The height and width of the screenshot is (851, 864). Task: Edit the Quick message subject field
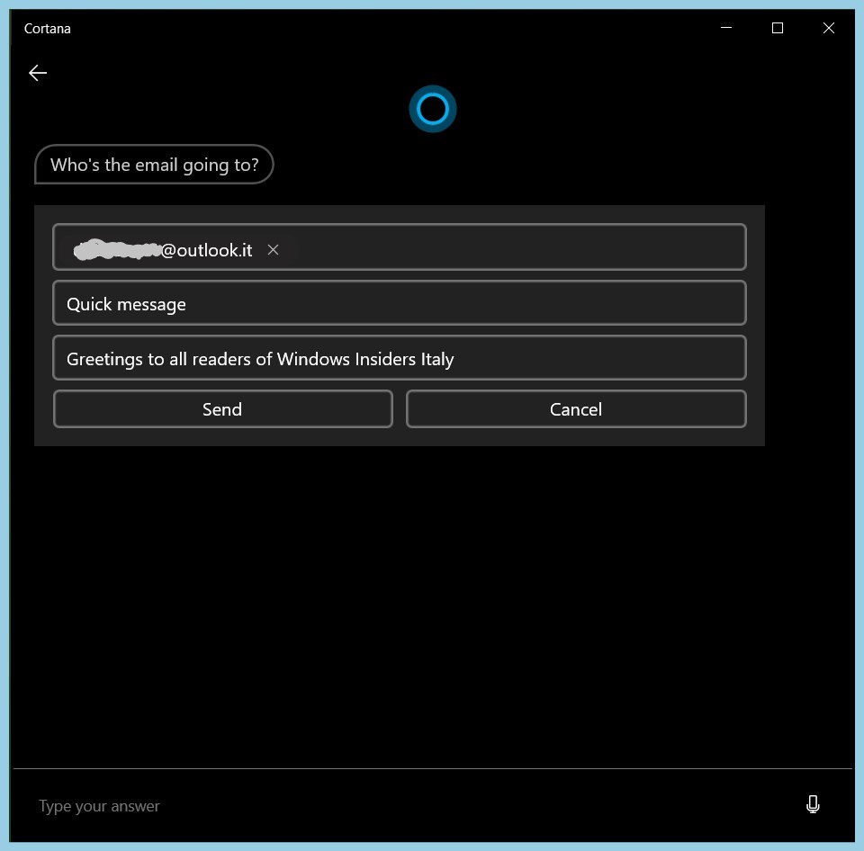point(400,303)
